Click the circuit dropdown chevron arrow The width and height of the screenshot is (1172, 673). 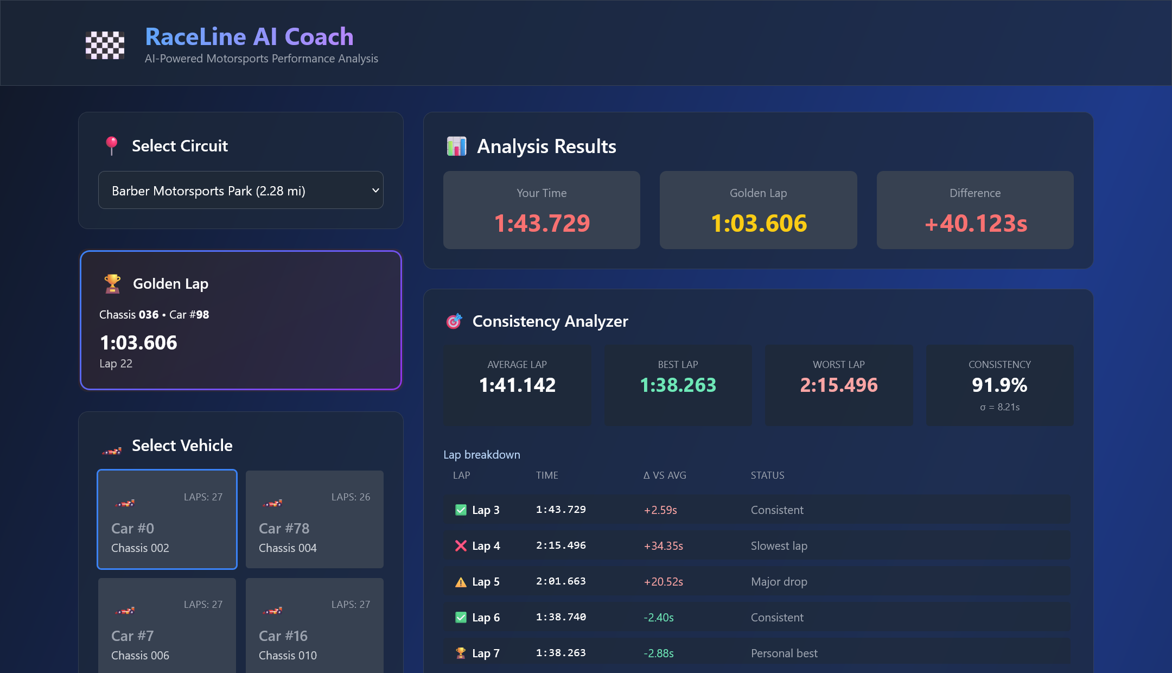click(375, 191)
